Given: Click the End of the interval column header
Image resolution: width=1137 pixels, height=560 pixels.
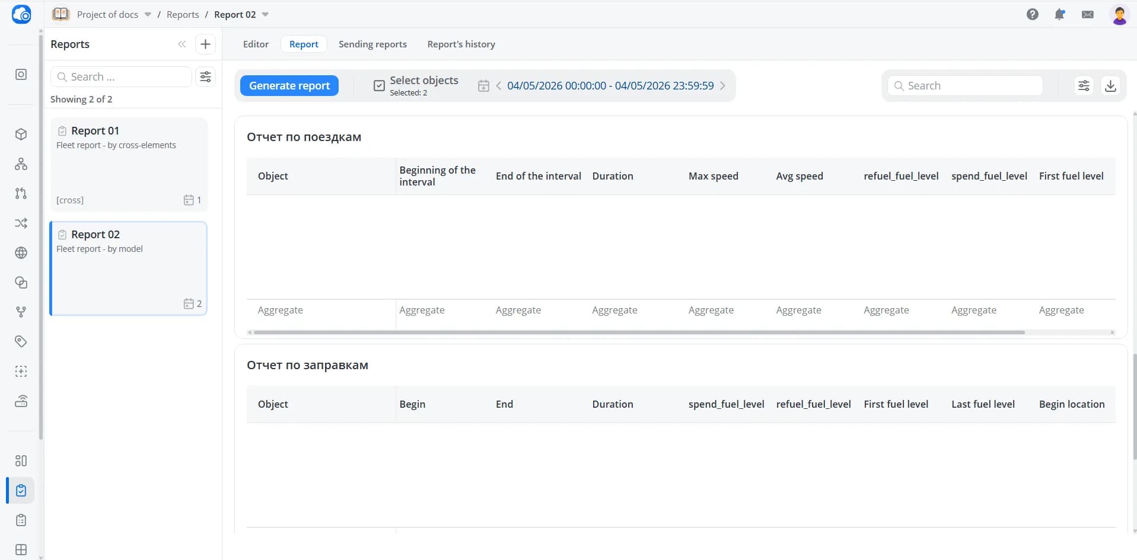Looking at the screenshot, I should [x=539, y=176].
